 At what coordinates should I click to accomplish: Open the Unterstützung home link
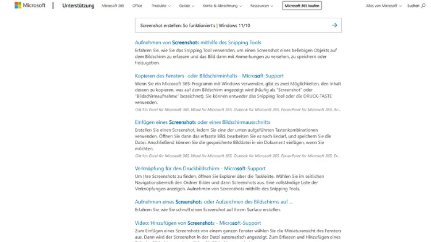(x=78, y=6)
